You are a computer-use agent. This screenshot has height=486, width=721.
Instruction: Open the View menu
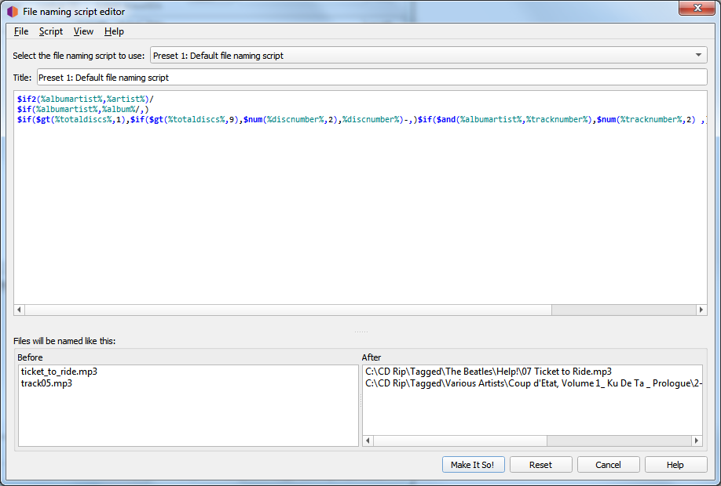pyautogui.click(x=83, y=31)
